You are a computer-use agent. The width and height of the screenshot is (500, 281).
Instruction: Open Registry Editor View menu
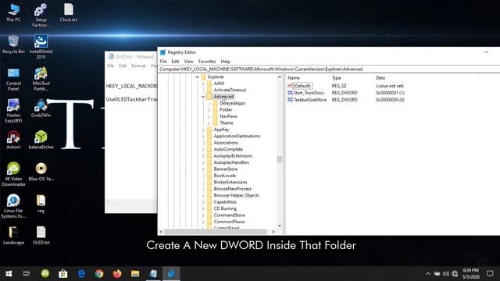pyautogui.click(x=188, y=61)
